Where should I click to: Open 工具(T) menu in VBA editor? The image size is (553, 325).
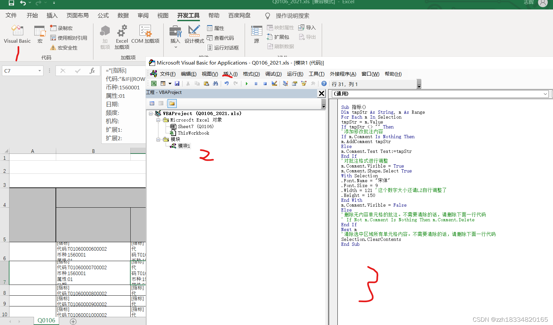point(317,74)
